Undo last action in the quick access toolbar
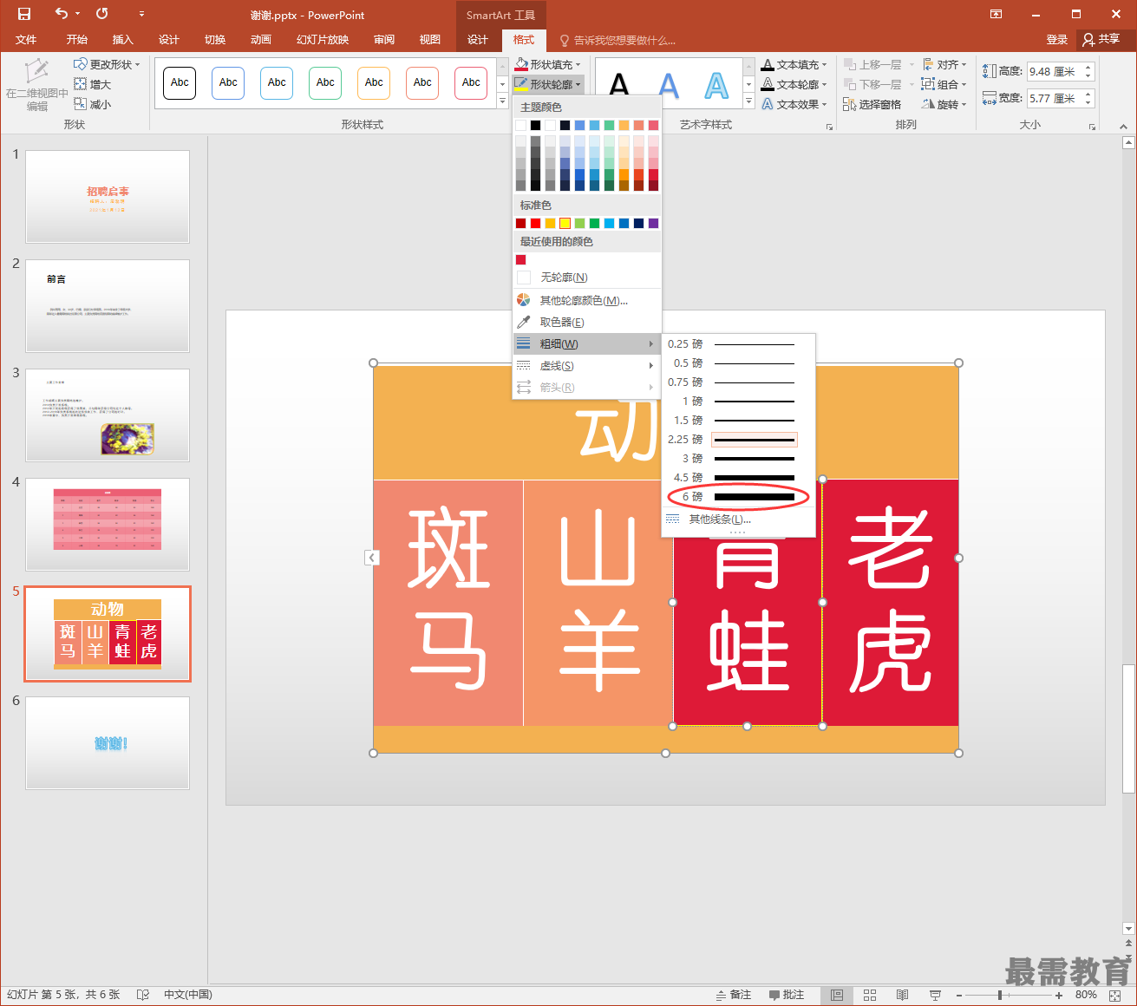Viewport: 1137px width, 1006px height. (61, 14)
